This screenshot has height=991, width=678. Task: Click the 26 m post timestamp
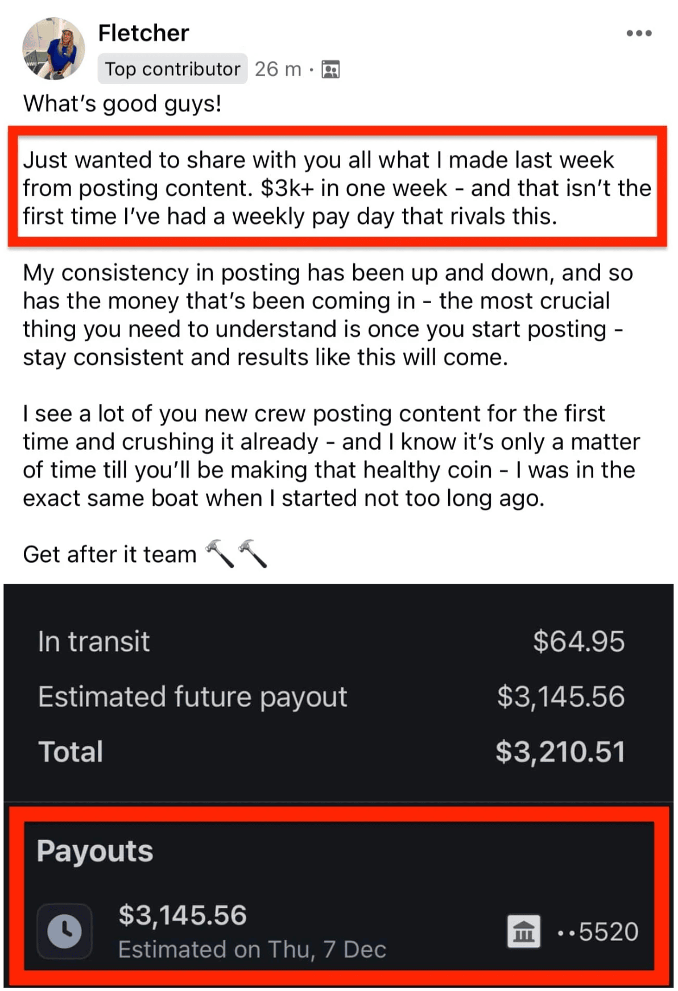pyautogui.click(x=278, y=69)
